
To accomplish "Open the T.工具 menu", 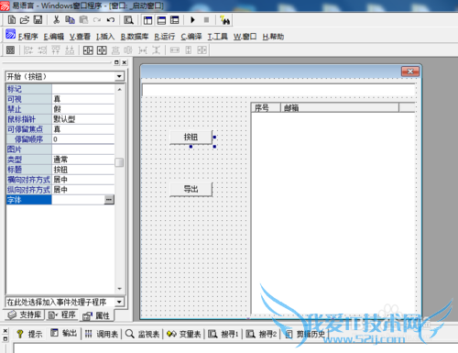I will pos(217,37).
